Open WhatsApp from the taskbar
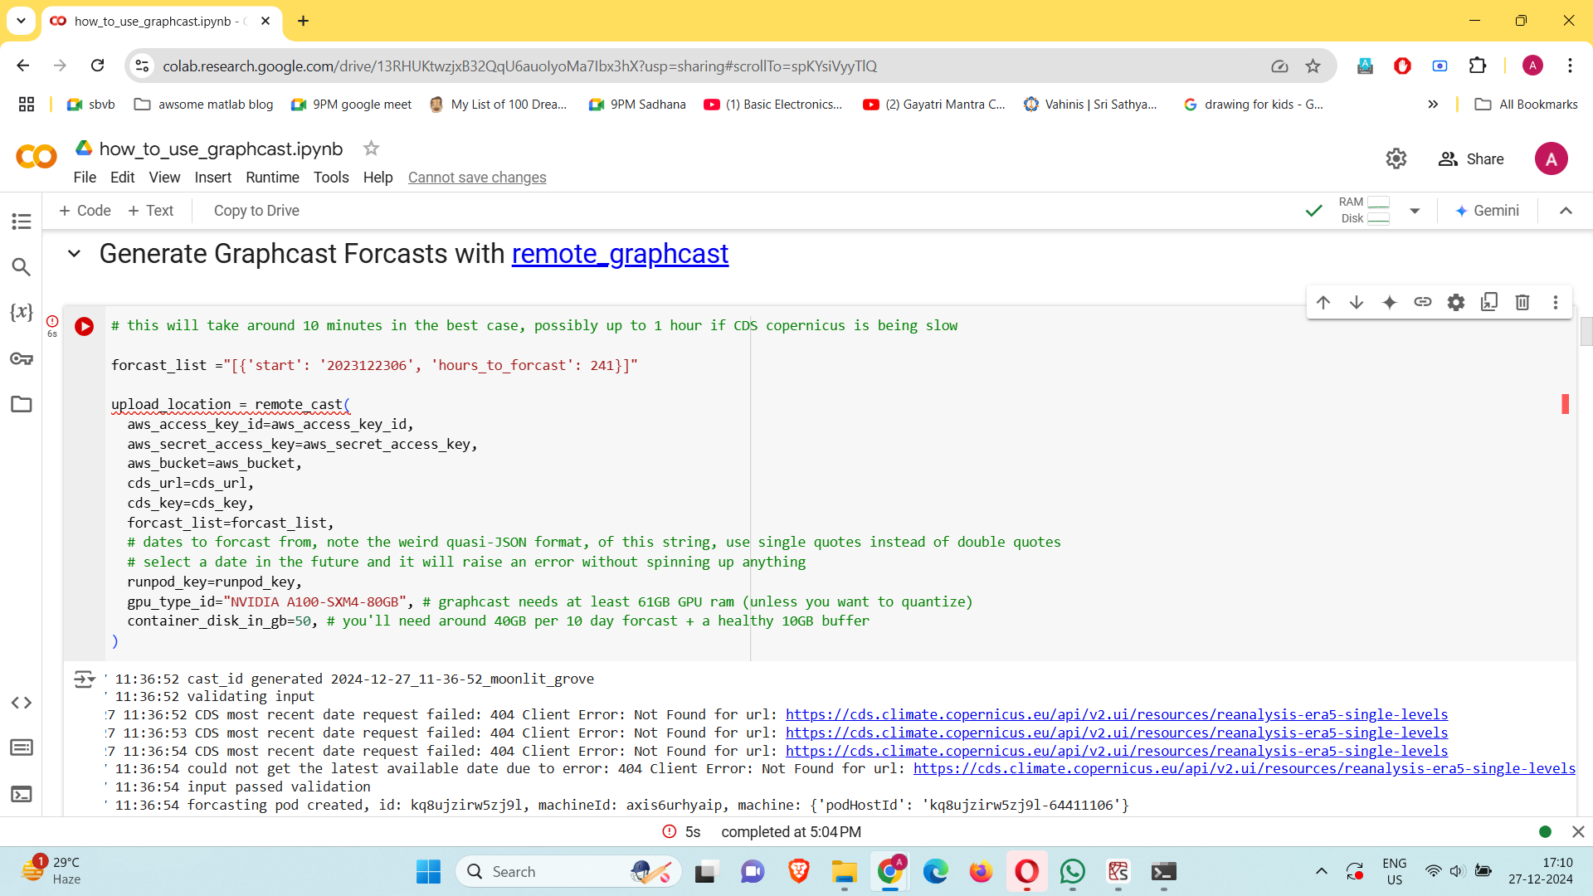Viewport: 1593px width, 896px height. (1072, 871)
